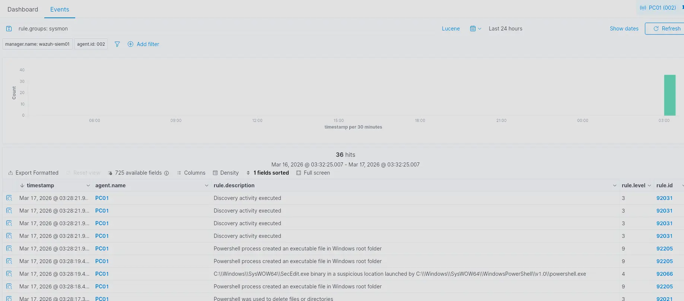Open rule 92205 link at 03:28:18
Screen dimensions: 684x301
coord(665,287)
